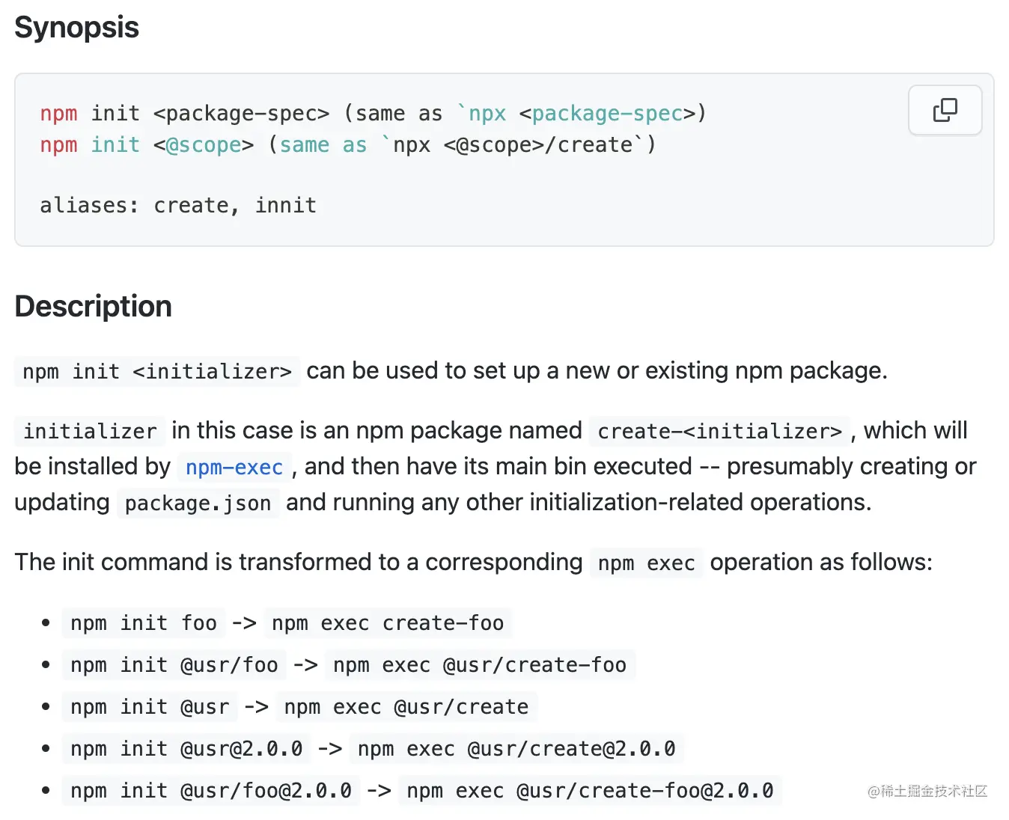
Task: Click the copy code icon button
Action: coord(945,110)
